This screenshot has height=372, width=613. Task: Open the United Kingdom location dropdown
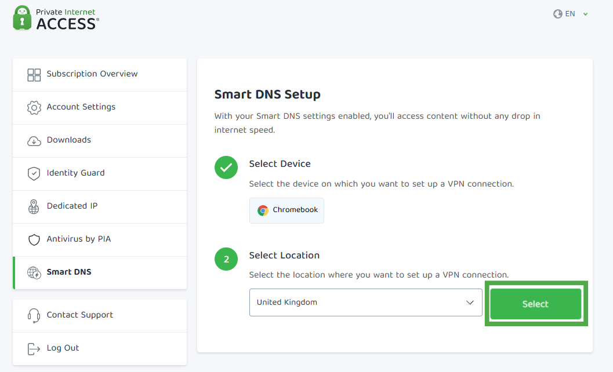[x=365, y=302]
